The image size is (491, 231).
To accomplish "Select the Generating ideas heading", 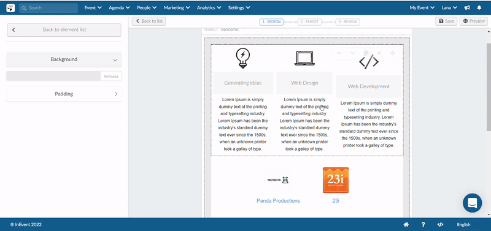I will point(243,83).
